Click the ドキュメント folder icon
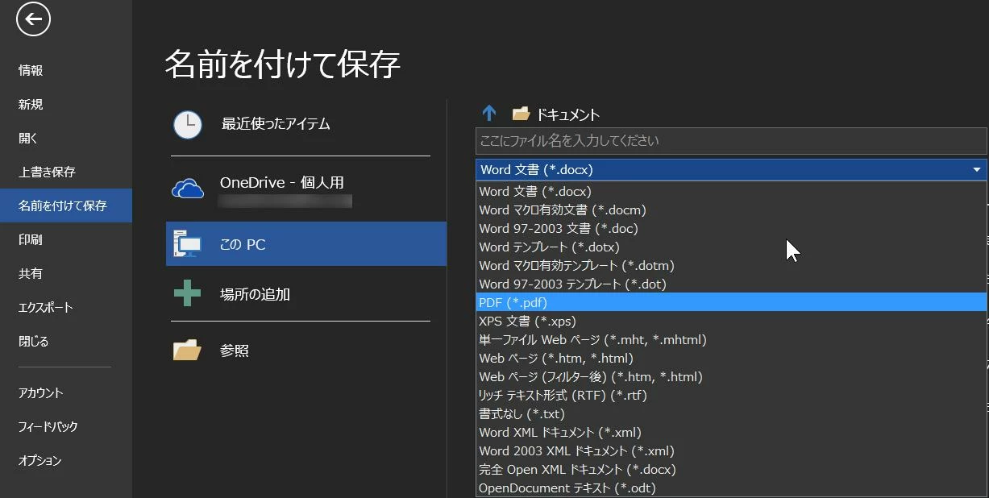Image resolution: width=989 pixels, height=498 pixels. point(521,114)
